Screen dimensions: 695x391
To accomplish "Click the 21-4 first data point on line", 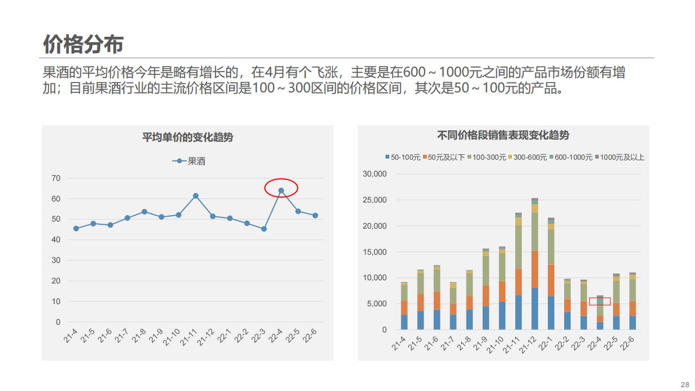I will pos(76,229).
